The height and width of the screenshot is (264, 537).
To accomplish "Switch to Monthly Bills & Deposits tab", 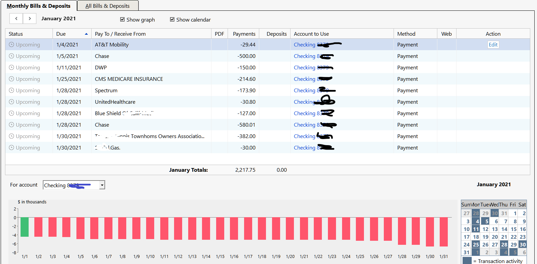I will click(x=39, y=6).
